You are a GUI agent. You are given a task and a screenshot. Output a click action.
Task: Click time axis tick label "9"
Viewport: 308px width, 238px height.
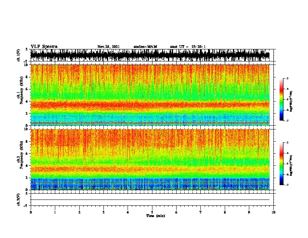[249, 212]
